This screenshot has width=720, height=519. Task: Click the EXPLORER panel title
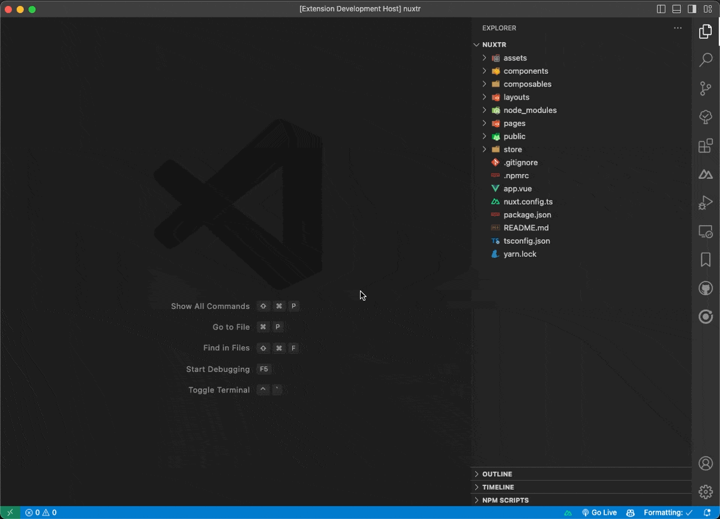coord(499,28)
